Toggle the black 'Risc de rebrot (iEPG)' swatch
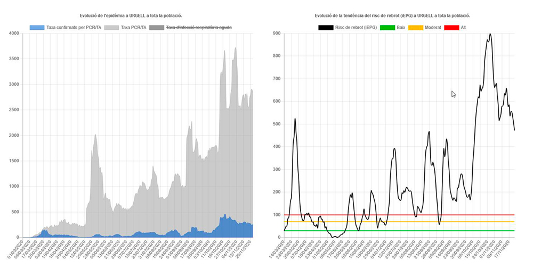The width and height of the screenshot is (533, 268). (x=326, y=27)
